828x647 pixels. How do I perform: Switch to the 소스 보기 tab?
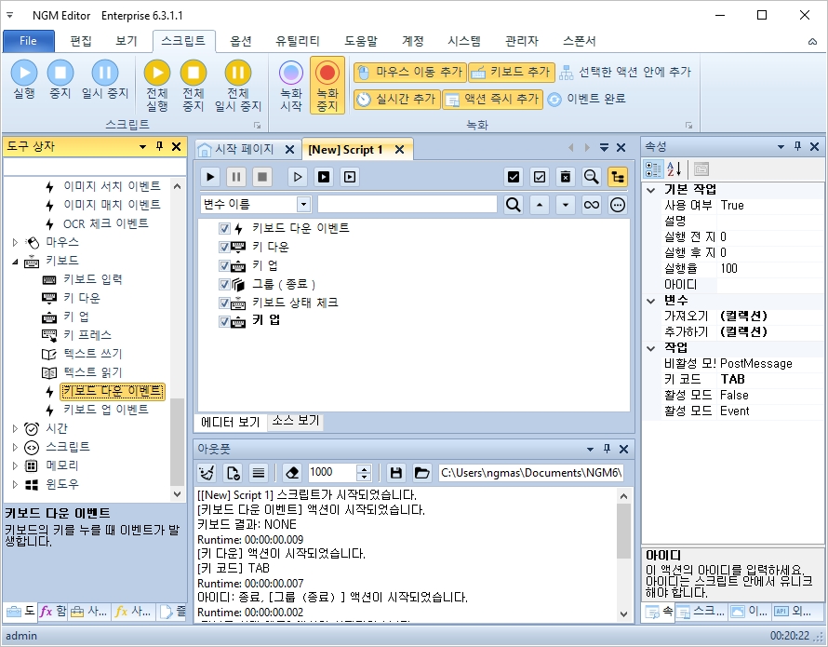[295, 421]
